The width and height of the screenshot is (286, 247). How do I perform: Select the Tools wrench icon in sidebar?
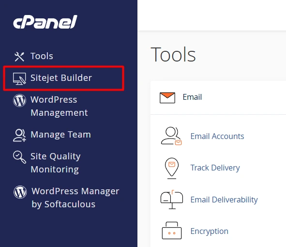click(19, 57)
